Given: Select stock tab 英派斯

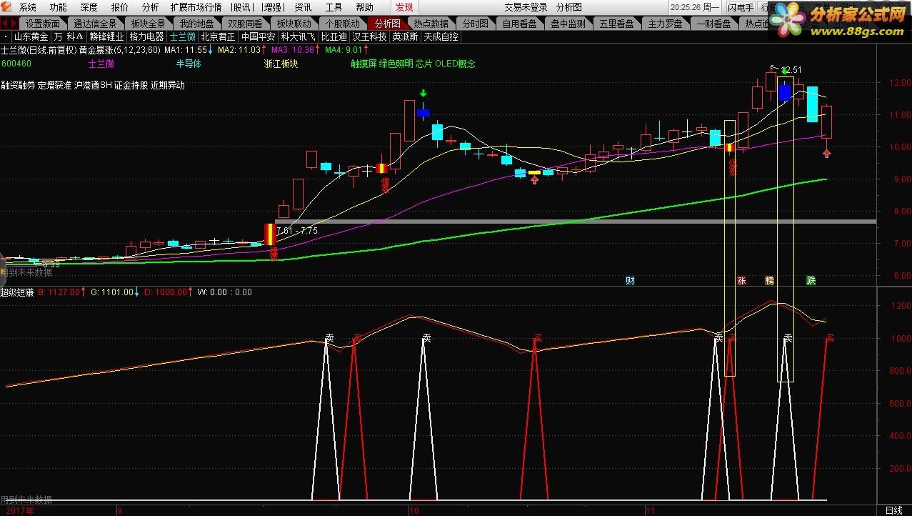Looking at the screenshot, I should point(405,36).
